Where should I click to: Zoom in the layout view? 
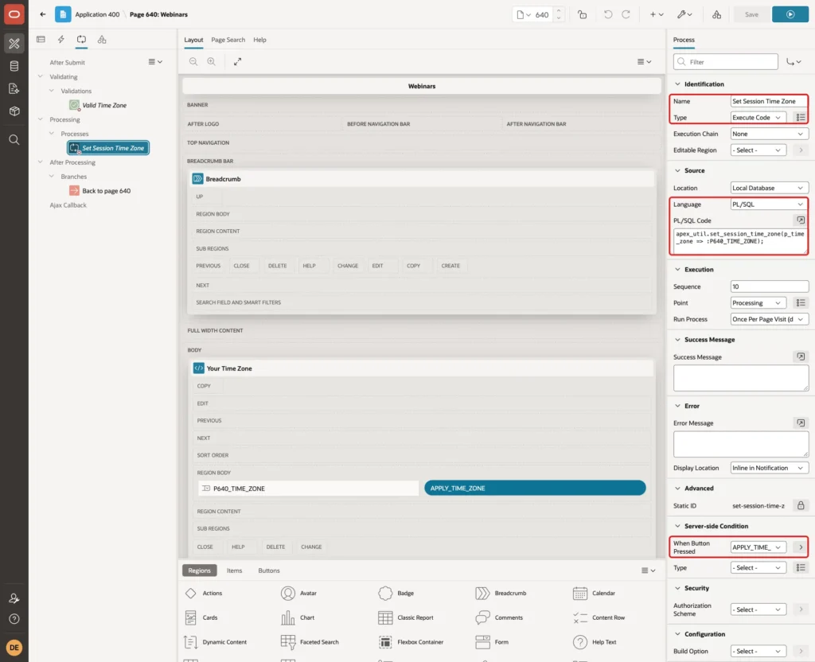[212, 61]
